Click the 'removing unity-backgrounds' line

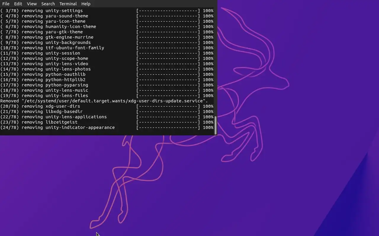point(107,42)
